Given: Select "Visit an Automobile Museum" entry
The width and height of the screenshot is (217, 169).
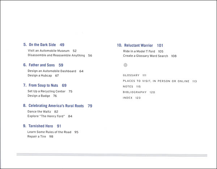Looking at the screenshot, I should tap(48, 51).
